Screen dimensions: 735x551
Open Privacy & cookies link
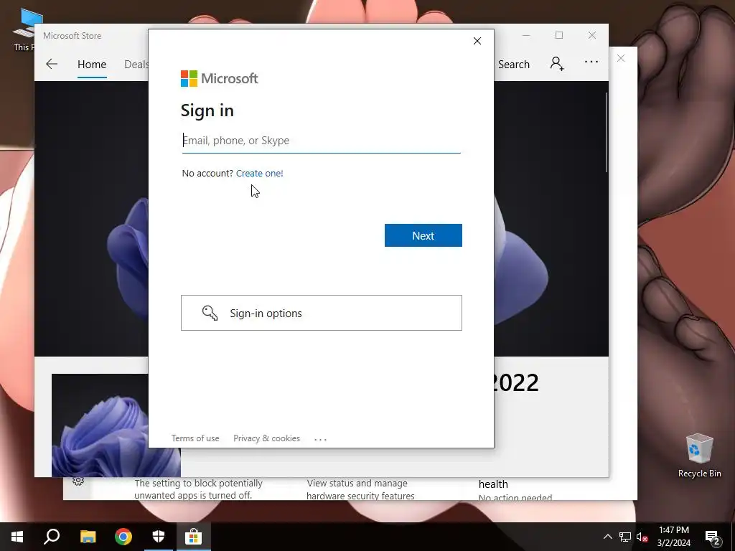(x=266, y=438)
